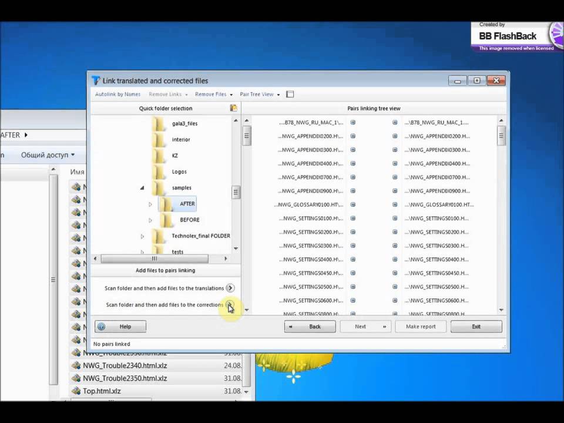Expand left node of NWG_APPENDIX0200 row
This screenshot has width=564, height=423.
point(353,136)
